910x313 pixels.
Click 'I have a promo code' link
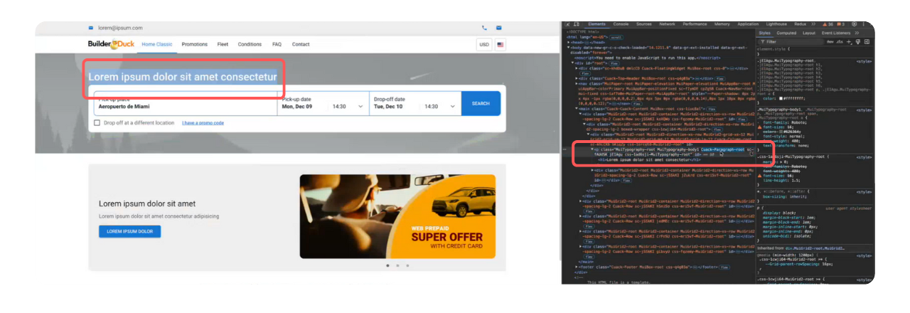[x=203, y=123]
